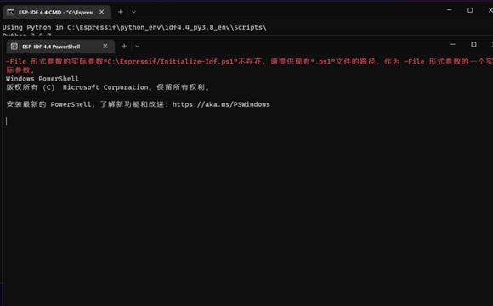Click the PowerShell tab icon
Viewport: 493px width, 306px height.
pos(14,47)
